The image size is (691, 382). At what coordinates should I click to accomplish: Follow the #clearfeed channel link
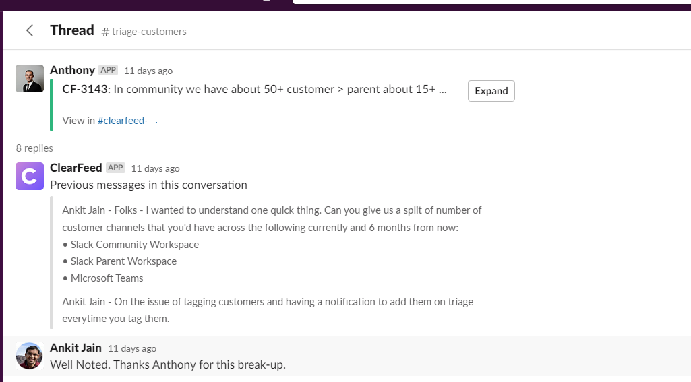121,121
